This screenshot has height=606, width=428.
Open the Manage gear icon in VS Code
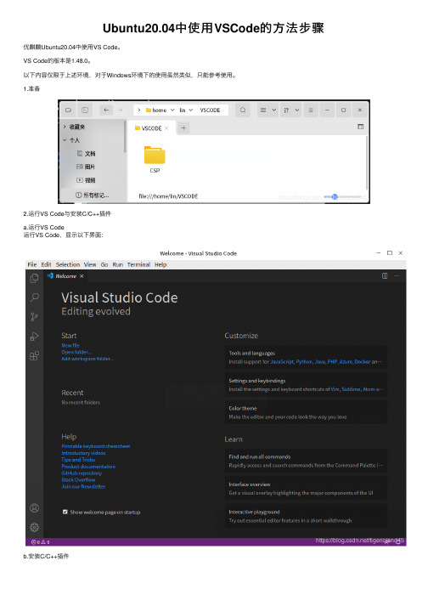34,527
